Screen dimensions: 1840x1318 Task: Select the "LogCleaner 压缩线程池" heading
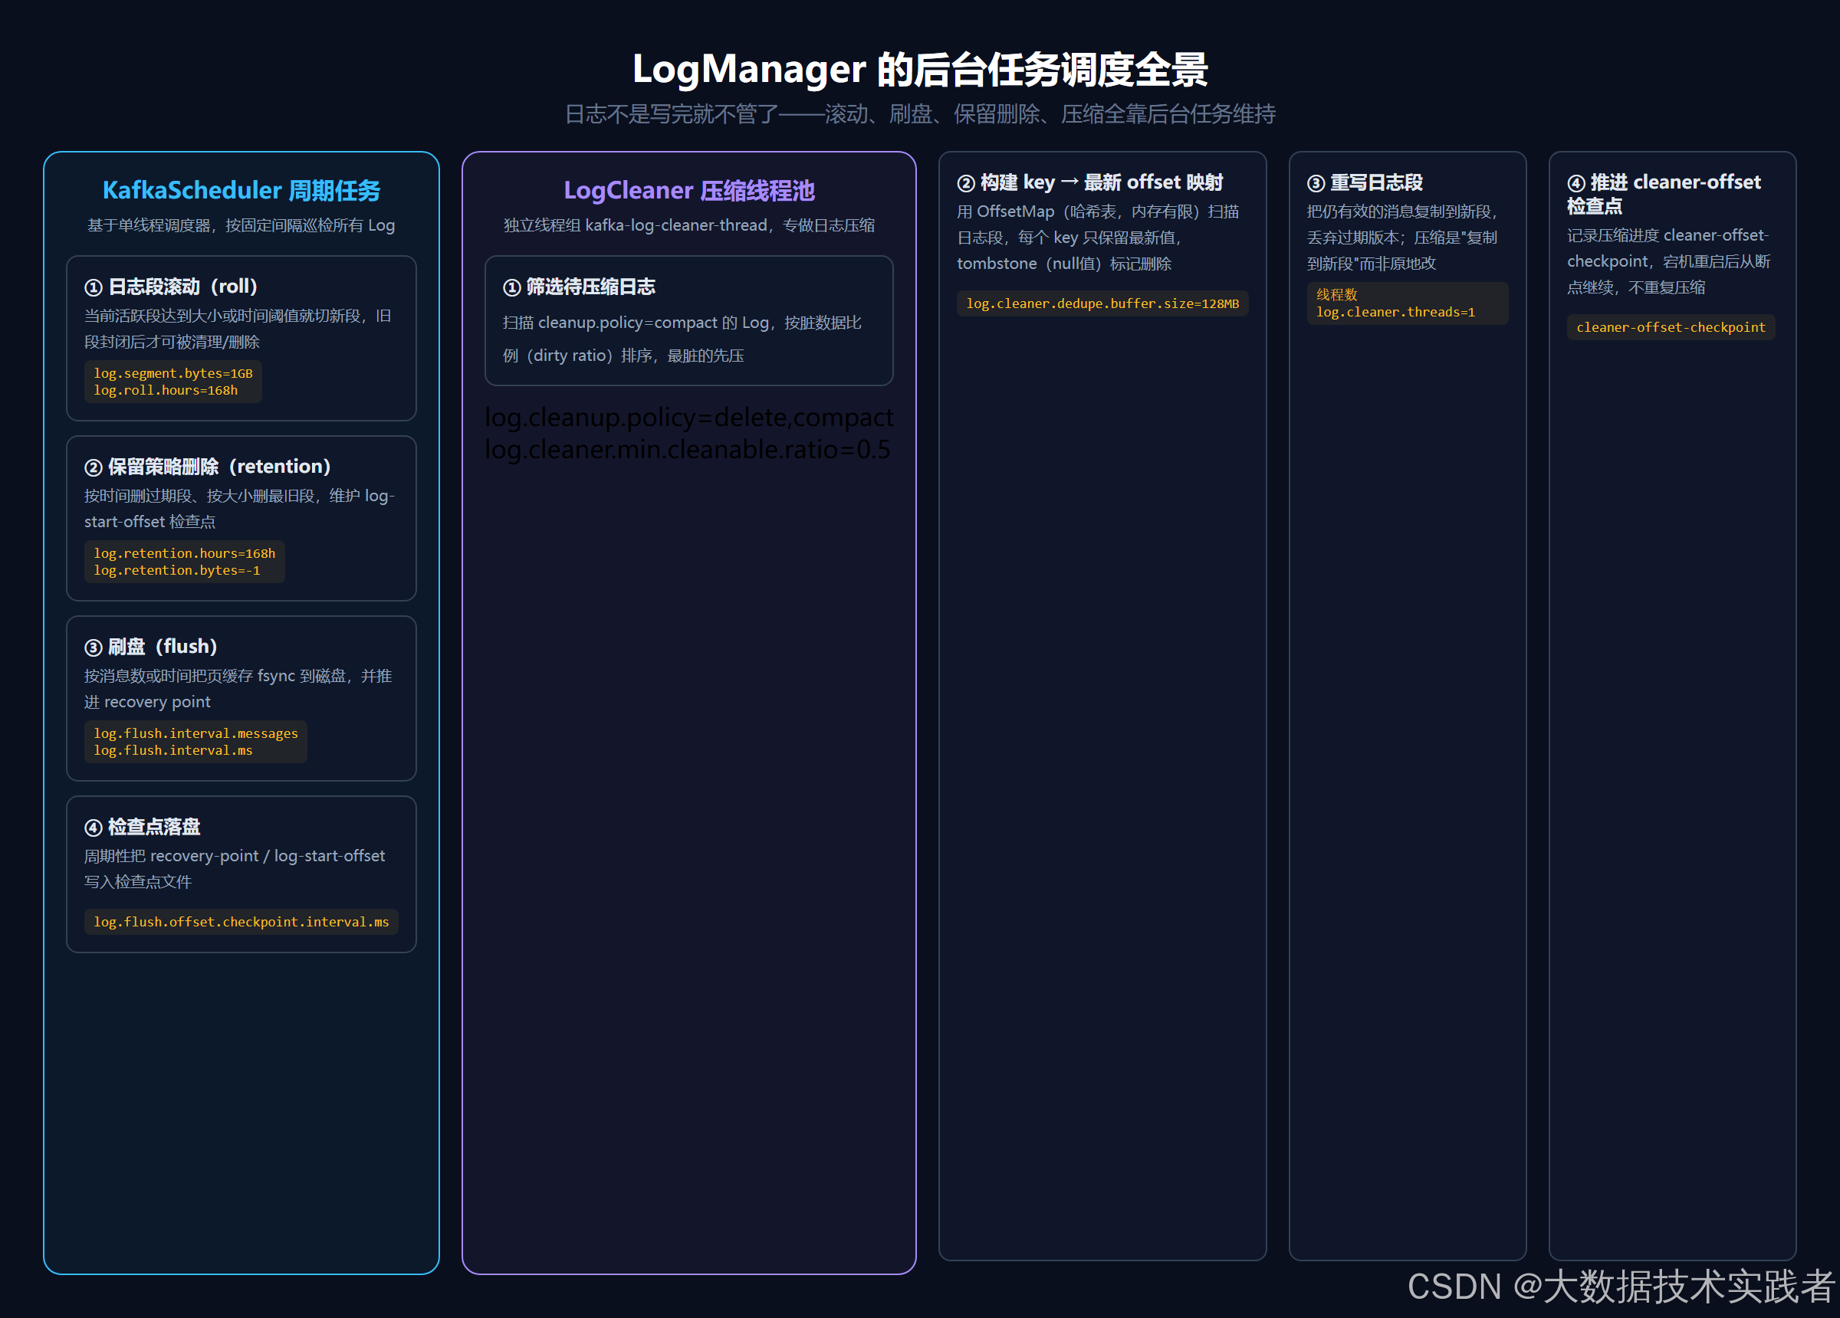pyautogui.click(x=688, y=191)
